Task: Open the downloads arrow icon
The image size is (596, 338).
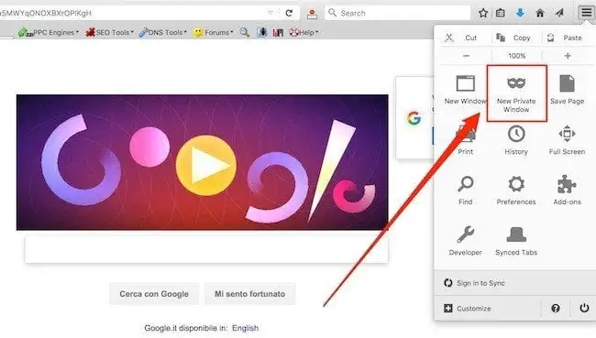Action: pyautogui.click(x=521, y=13)
